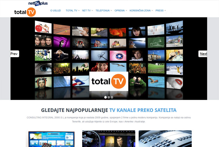Advance slider with Next button
The image size is (219, 147).
(x=203, y=54)
